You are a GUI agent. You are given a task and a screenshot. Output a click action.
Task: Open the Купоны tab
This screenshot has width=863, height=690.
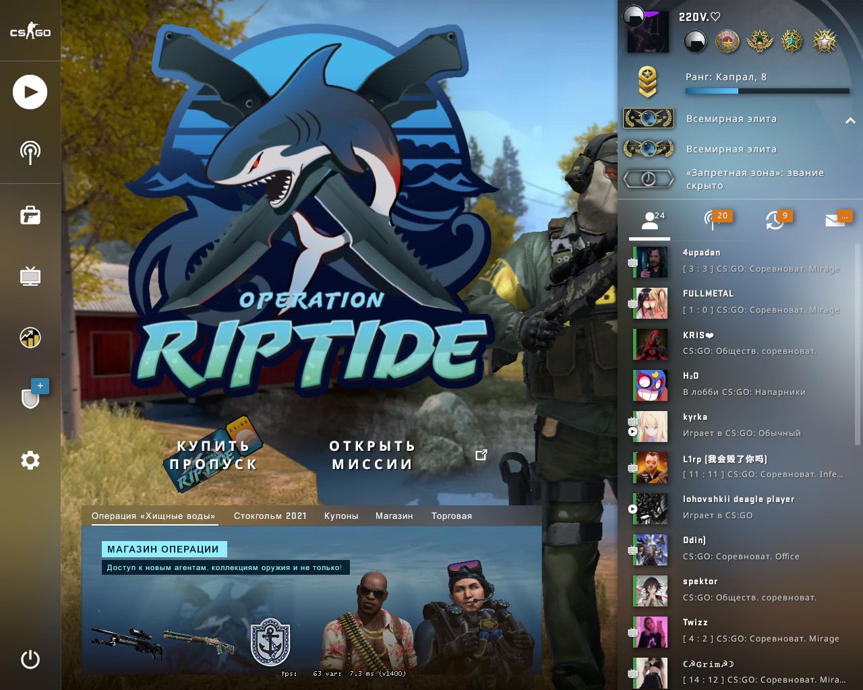pyautogui.click(x=341, y=515)
